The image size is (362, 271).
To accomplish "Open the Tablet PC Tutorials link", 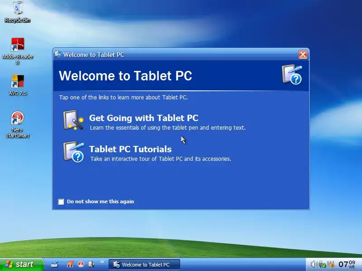I will click(130, 150).
